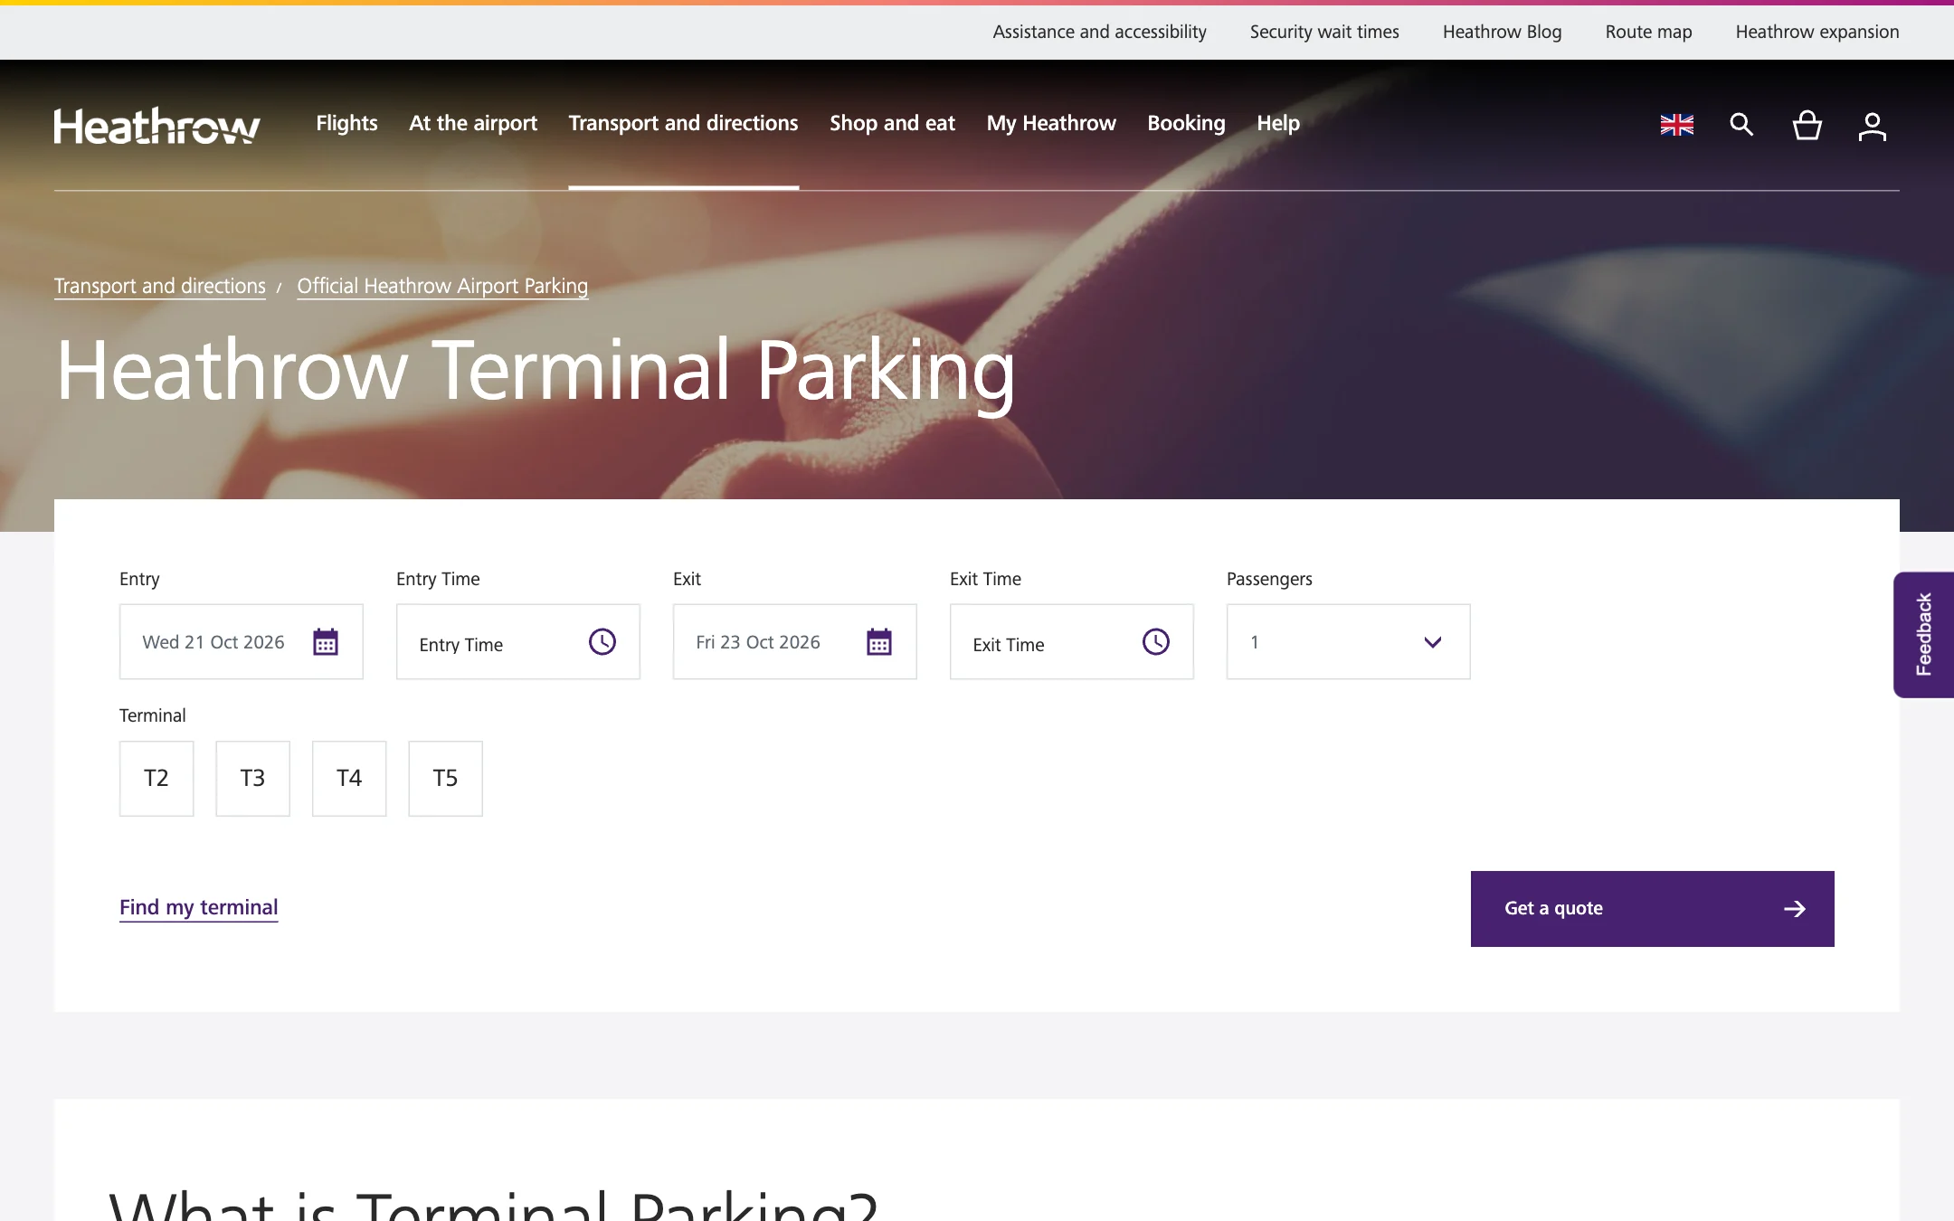
Task: Open Heathrow expansion link
Action: coord(1816,32)
